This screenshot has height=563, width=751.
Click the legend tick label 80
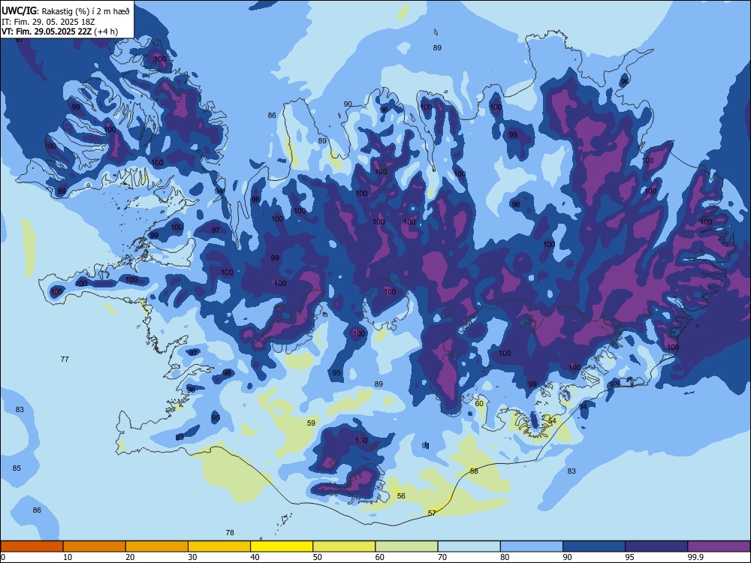point(505,557)
